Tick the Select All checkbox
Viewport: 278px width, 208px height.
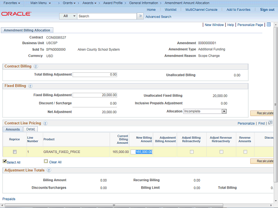(5, 162)
